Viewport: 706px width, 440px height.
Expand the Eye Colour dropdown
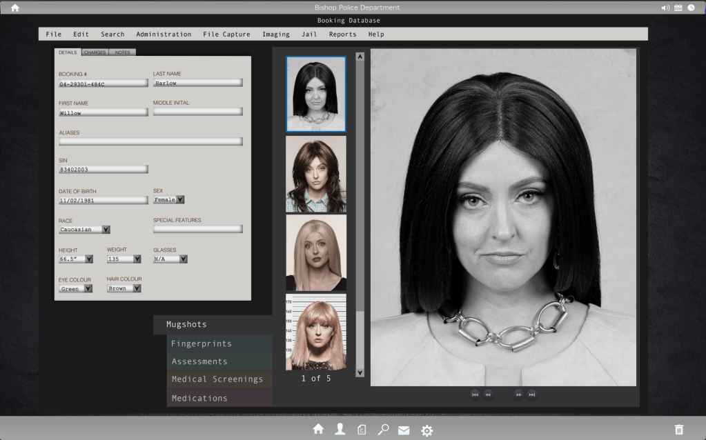[88, 288]
